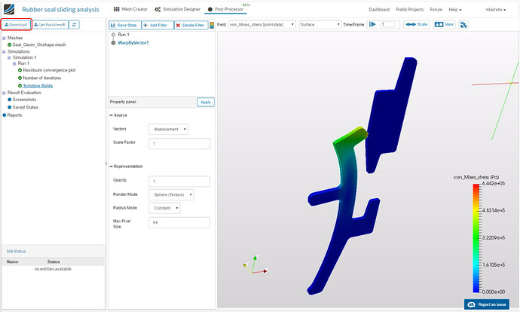
Task: Click the play time frame icon
Action: coord(372,24)
